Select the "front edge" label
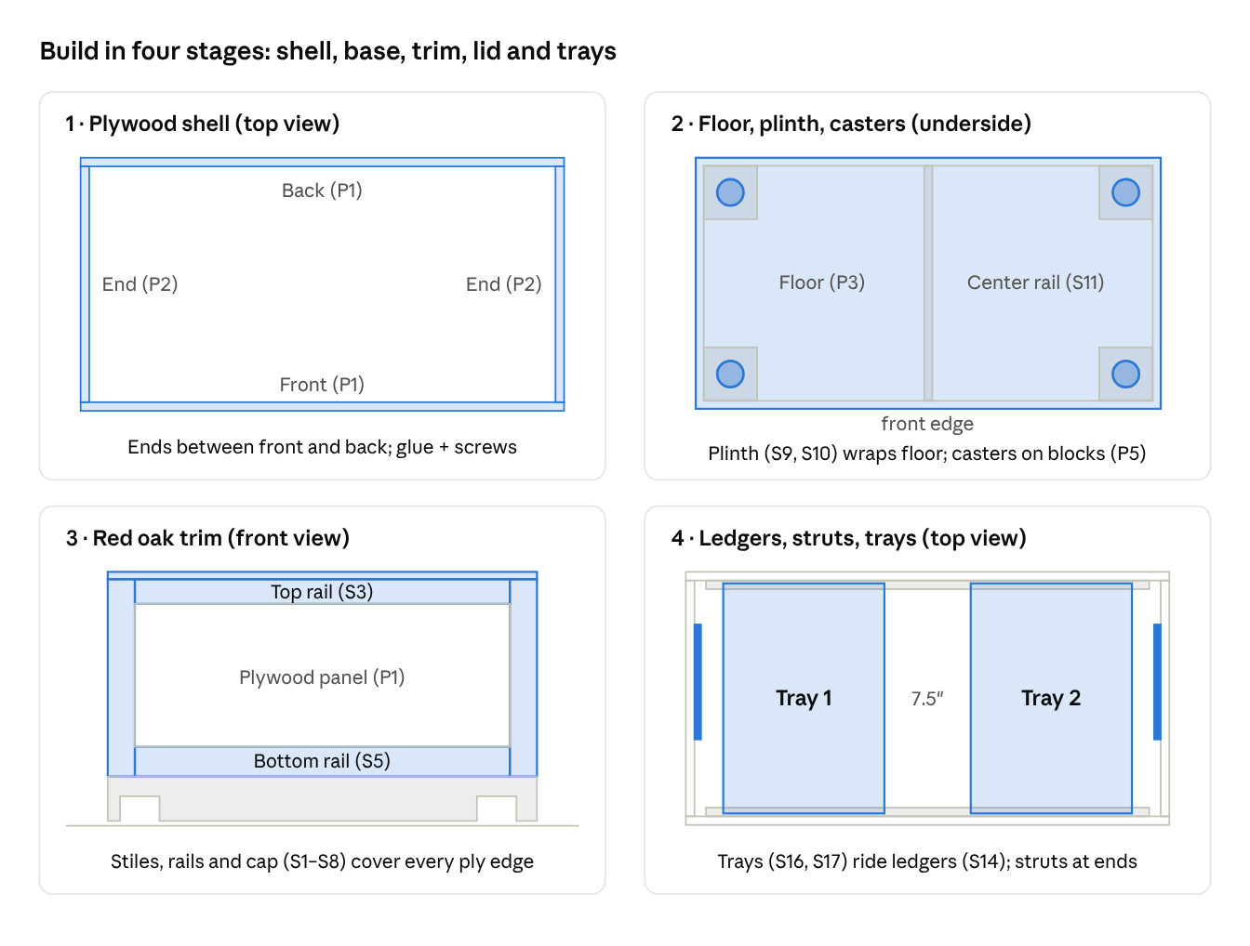 [927, 424]
